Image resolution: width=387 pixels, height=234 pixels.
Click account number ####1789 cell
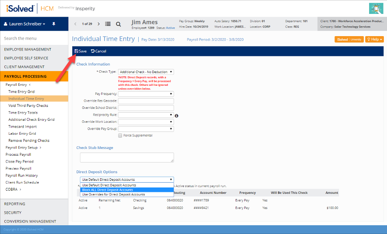(x=201, y=201)
